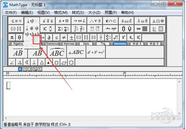Screen dimensions: 186x129
Task: Insert the fraction template from small bar
Action: [101, 38]
